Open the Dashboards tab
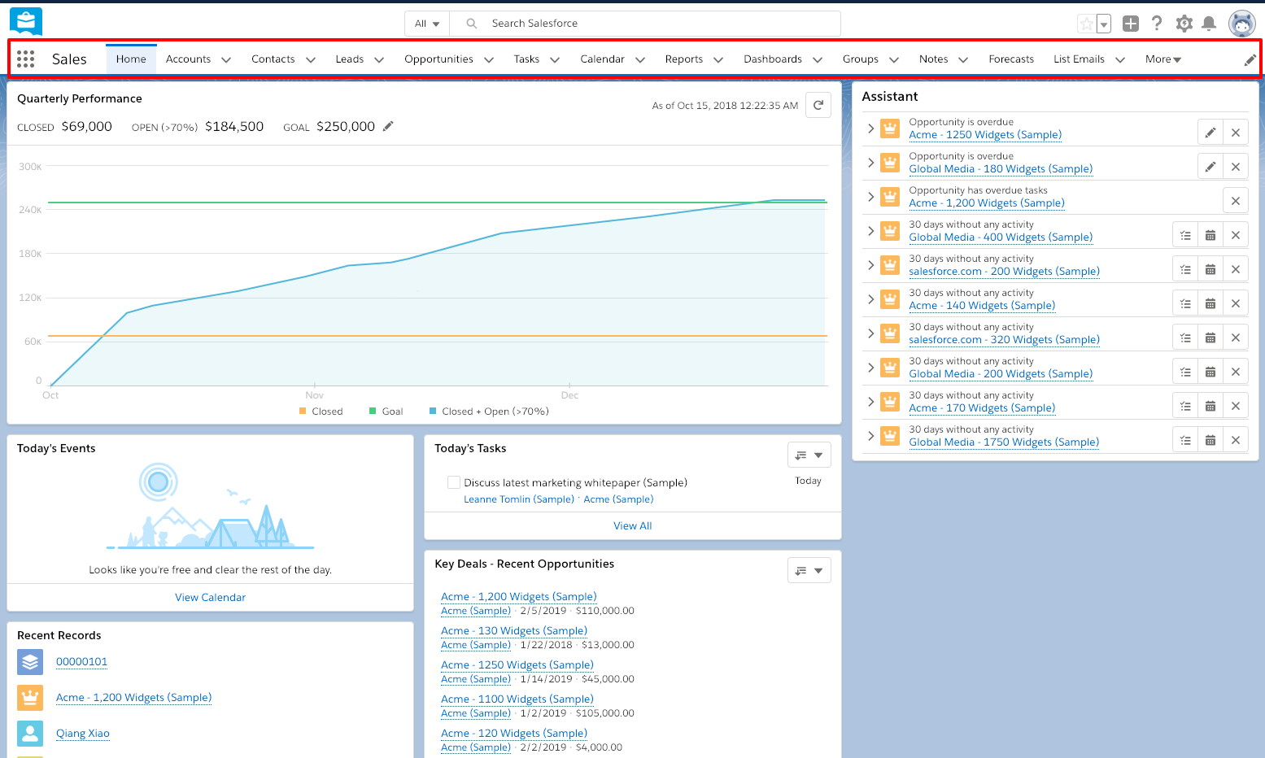Image resolution: width=1265 pixels, height=758 pixels. click(x=773, y=59)
